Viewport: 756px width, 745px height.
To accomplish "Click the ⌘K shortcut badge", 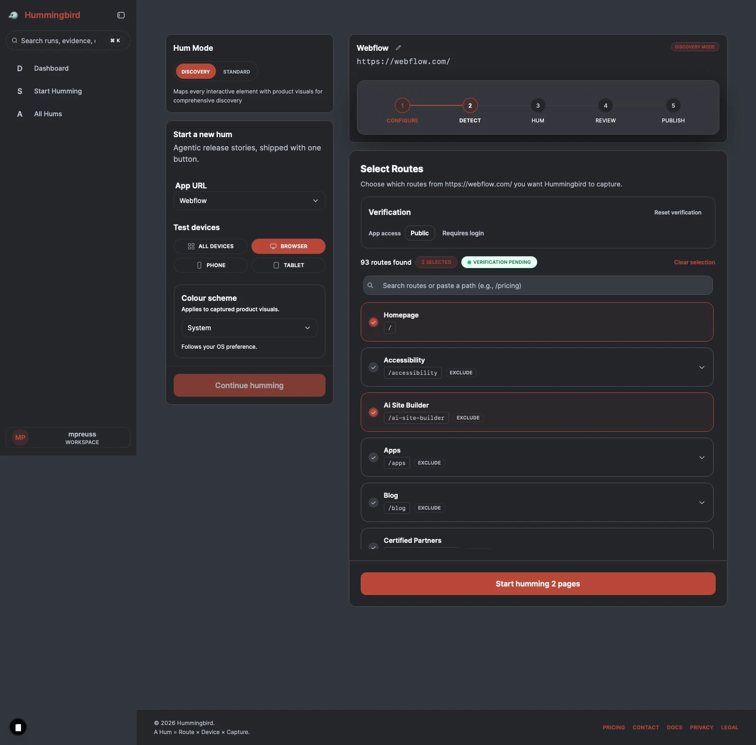I will click(115, 41).
